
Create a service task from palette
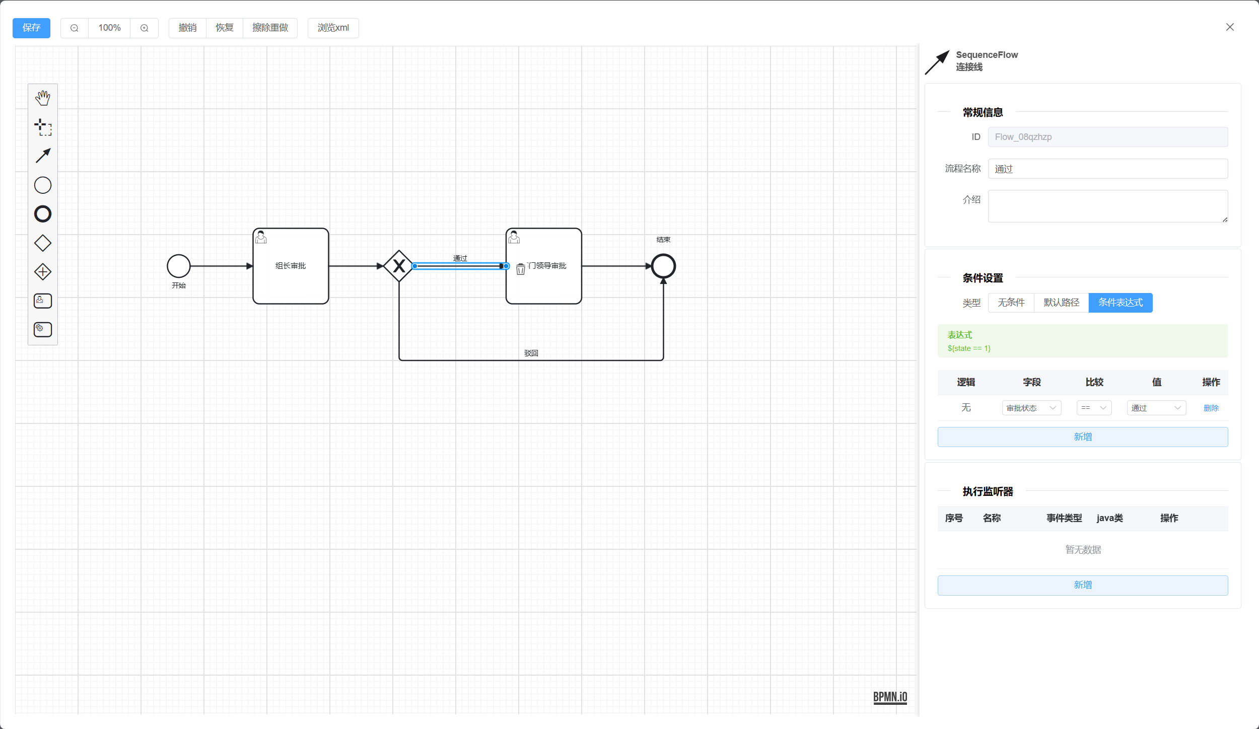pos(43,330)
